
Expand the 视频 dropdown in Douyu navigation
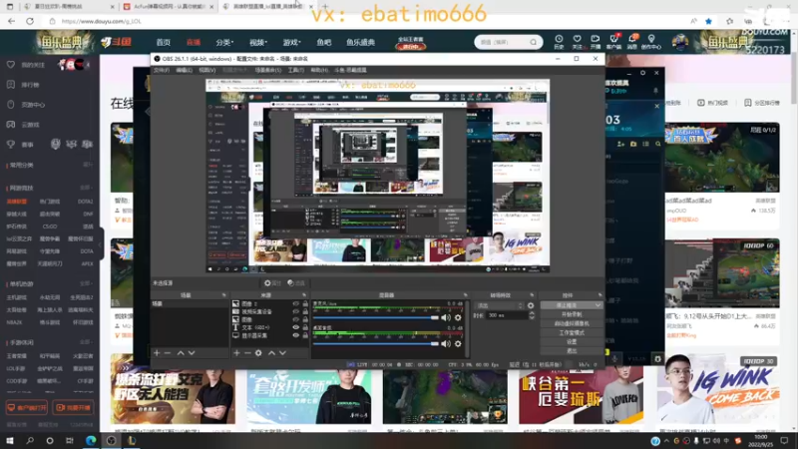tap(258, 42)
